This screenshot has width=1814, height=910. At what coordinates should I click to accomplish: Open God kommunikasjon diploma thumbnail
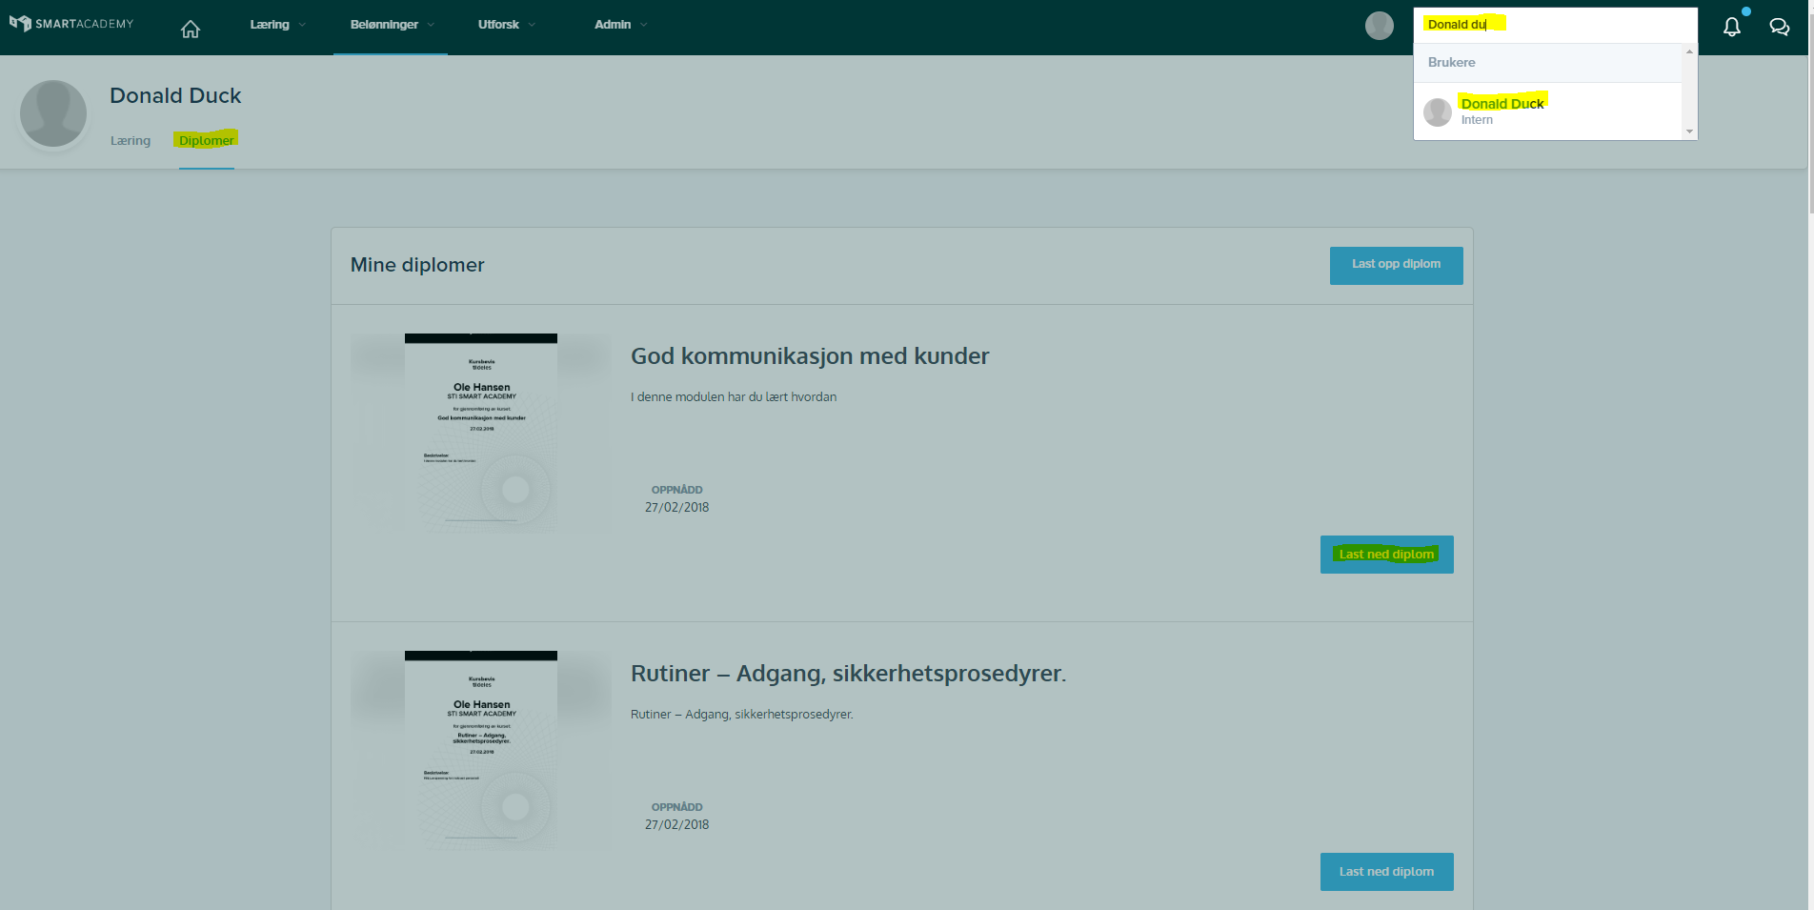click(481, 433)
